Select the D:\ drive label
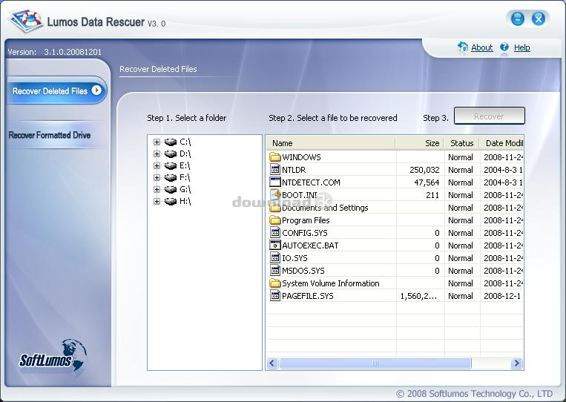Screen dimensions: 566x402 click(x=185, y=154)
